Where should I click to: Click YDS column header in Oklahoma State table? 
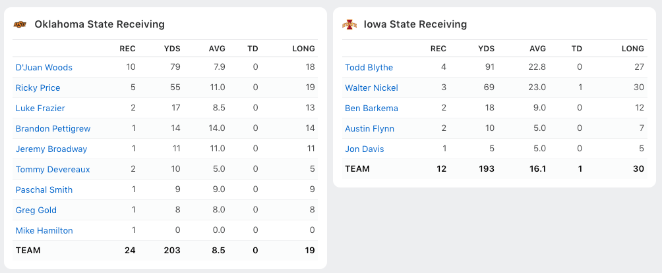[172, 49]
